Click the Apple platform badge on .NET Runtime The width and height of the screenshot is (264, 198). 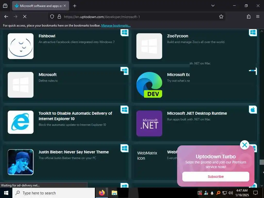coord(253,110)
